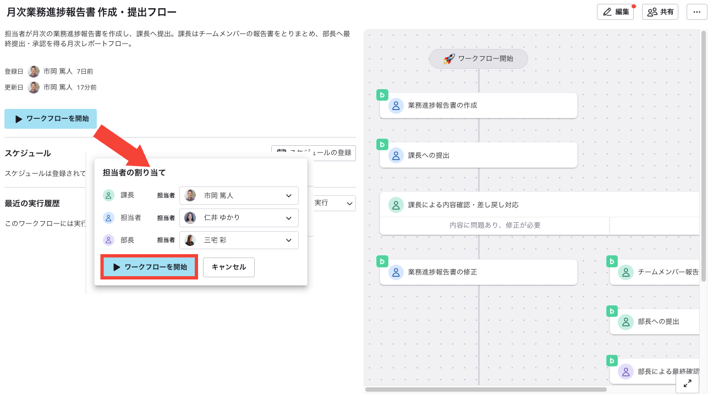This screenshot has height=395, width=713.
Task: Click green badge on 課長への提出 card
Action: pyautogui.click(x=382, y=145)
